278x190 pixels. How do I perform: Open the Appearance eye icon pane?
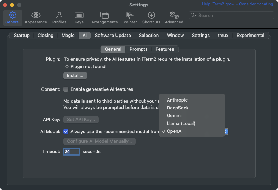(36, 15)
